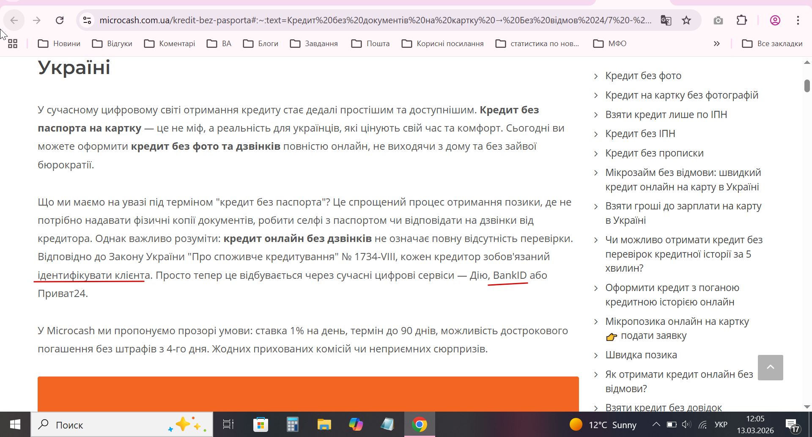Open the статистика по нов... bookmark folder
Viewport: 812px width, 437px height.
click(538, 44)
